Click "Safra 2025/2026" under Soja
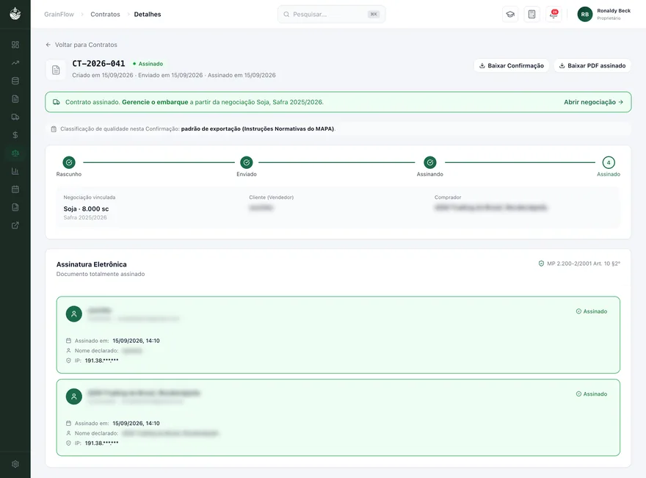This screenshot has height=478, width=646. (x=85, y=217)
